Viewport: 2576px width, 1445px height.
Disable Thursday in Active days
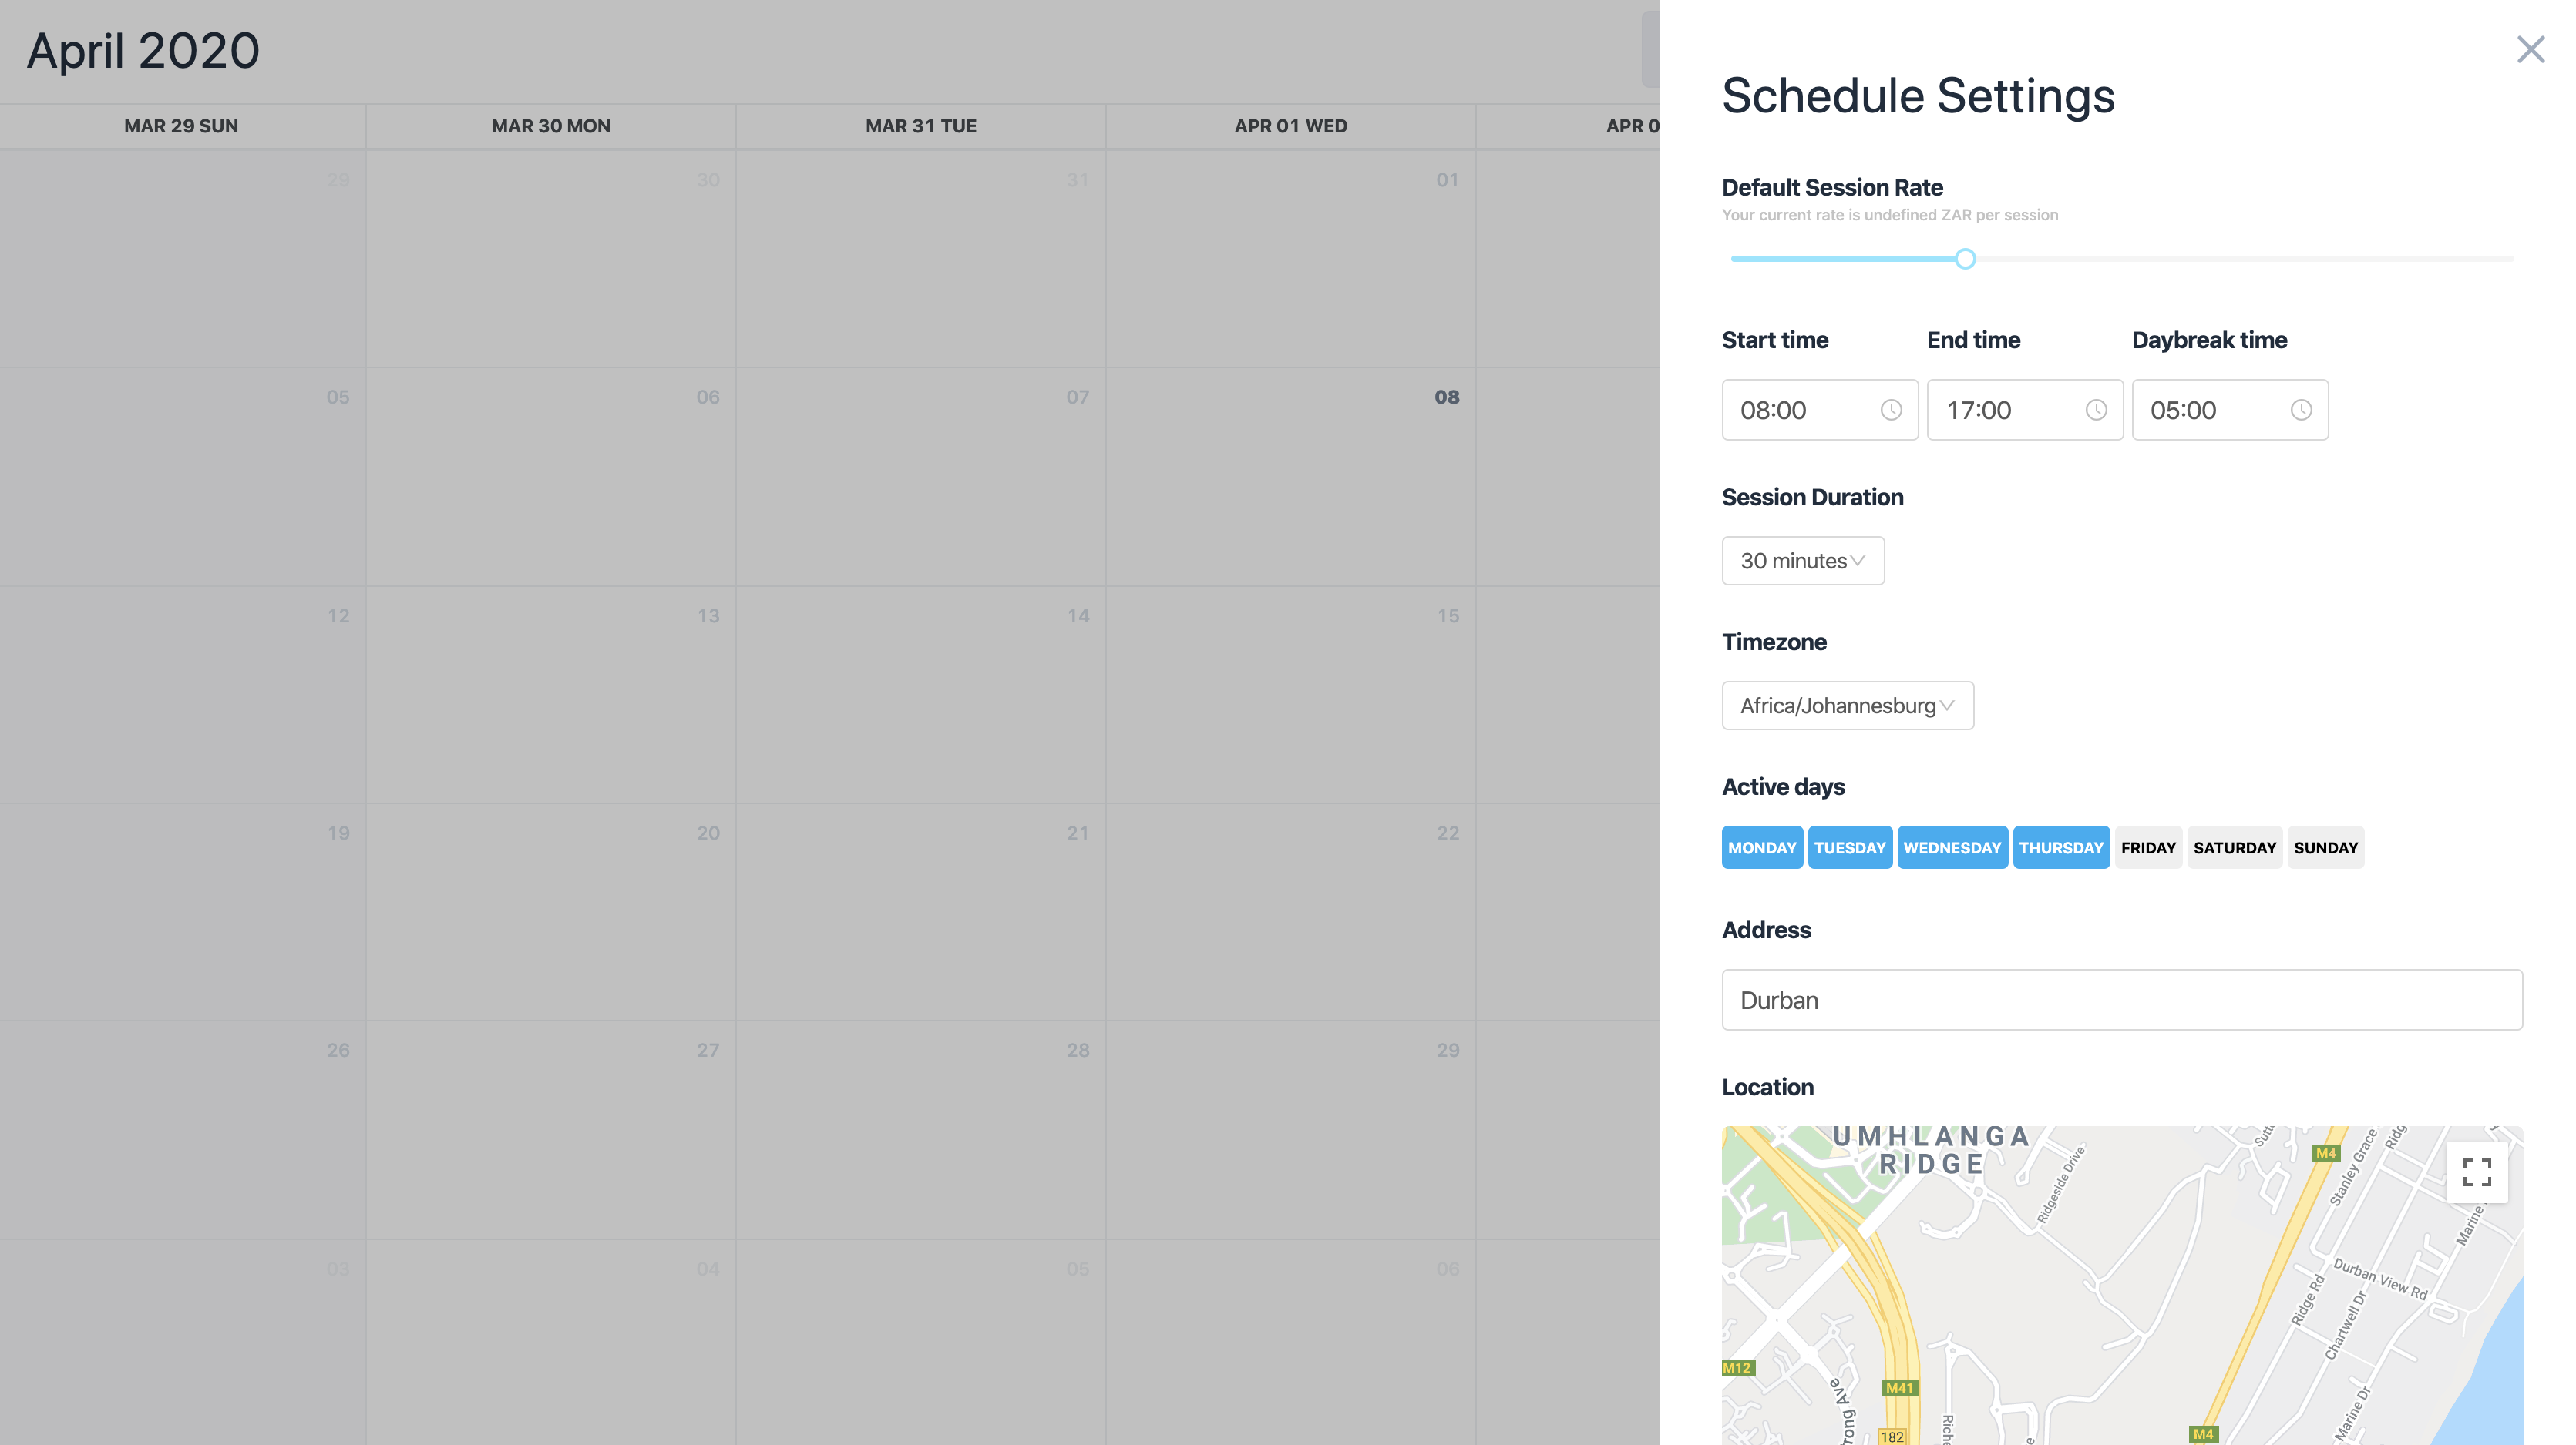point(2060,847)
